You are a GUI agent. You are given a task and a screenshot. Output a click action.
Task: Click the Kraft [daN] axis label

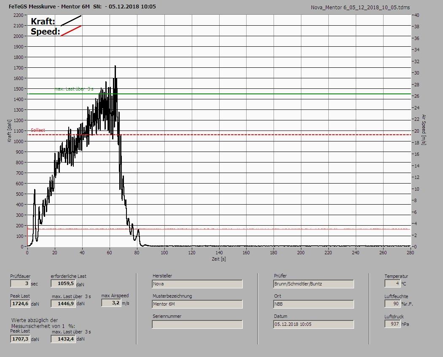[10, 131]
